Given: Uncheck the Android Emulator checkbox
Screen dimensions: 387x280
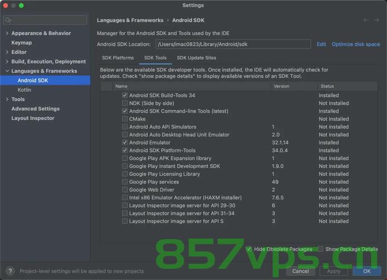Looking at the screenshot, I should (125, 142).
